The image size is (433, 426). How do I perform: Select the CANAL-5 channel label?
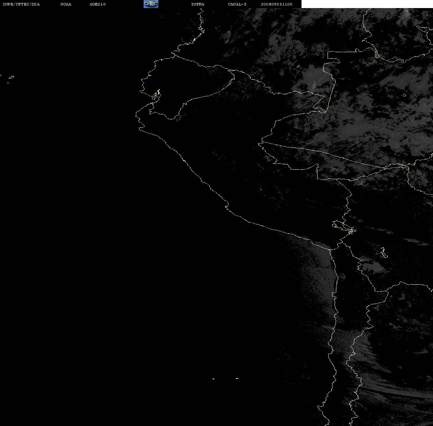coord(237,4)
